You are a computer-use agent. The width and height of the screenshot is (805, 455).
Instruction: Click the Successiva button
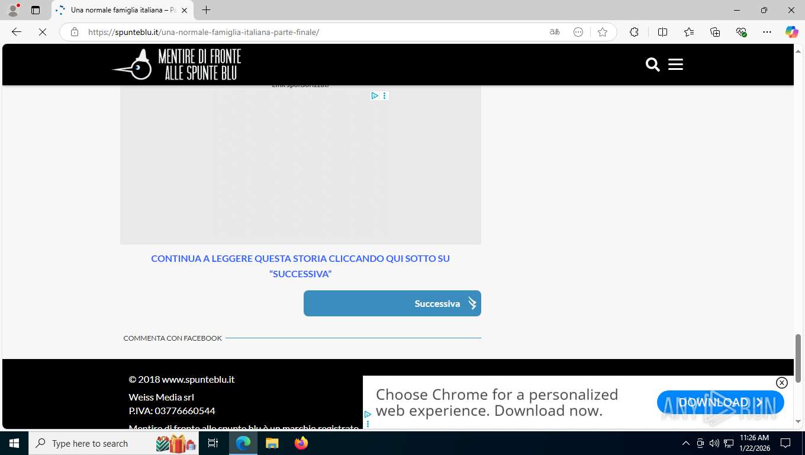tap(392, 303)
